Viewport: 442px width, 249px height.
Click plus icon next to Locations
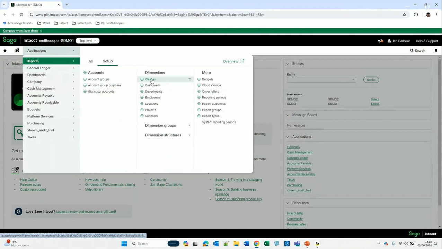[x=142, y=104]
